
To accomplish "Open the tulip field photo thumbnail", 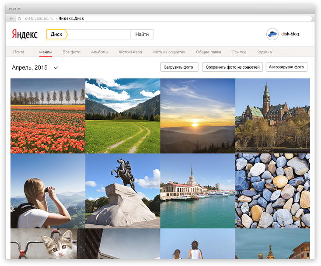I will (48, 115).
